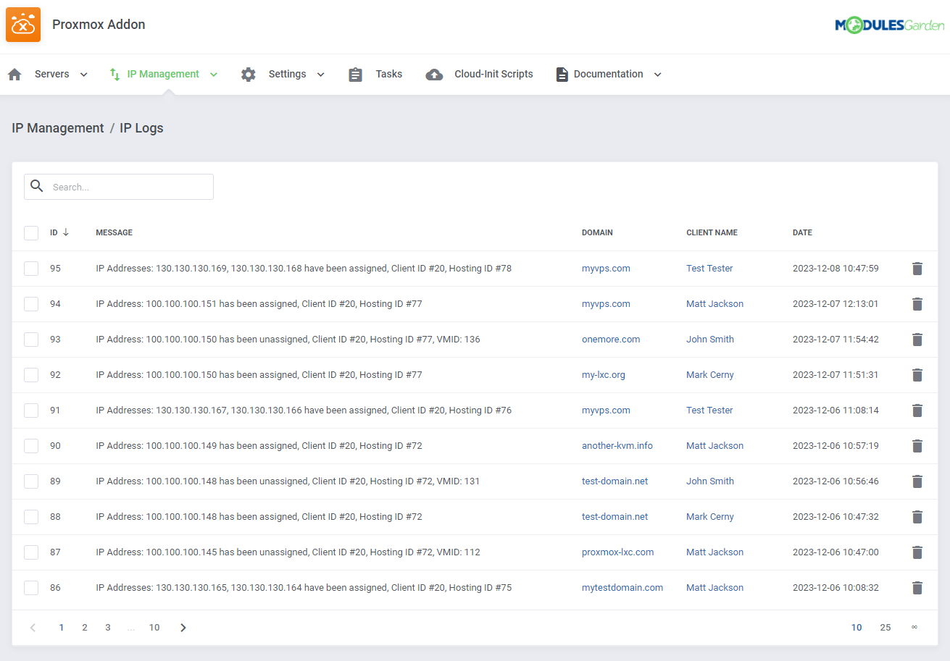The width and height of the screenshot is (950, 661).
Task: Open client Mark Cerny in row 92
Action: pyautogui.click(x=710, y=375)
